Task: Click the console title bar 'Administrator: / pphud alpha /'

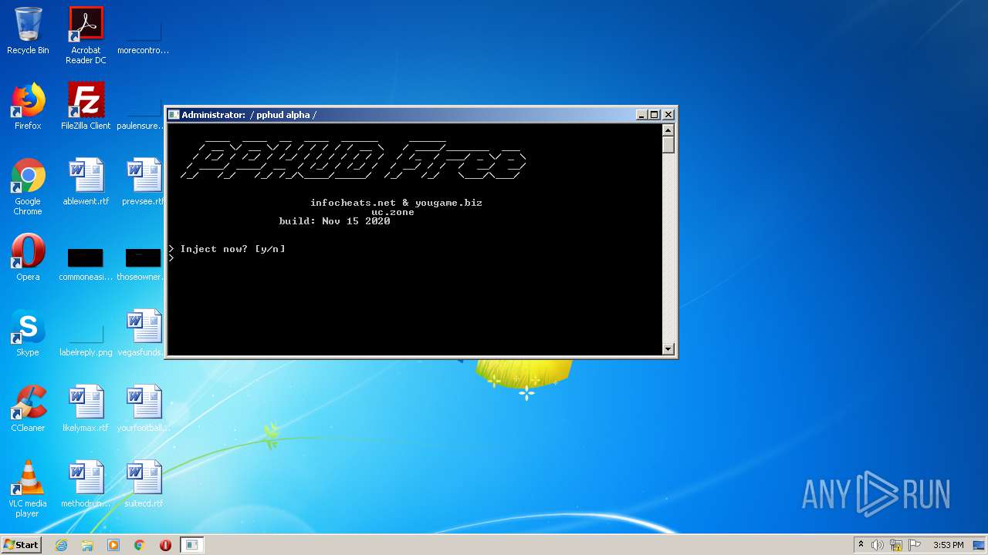Action: (x=249, y=115)
